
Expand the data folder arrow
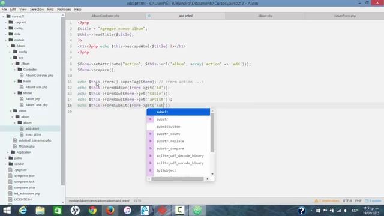click(x=5, y=34)
